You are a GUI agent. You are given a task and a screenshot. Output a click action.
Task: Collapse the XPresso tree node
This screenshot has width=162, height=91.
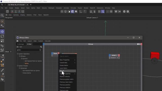[19, 56]
